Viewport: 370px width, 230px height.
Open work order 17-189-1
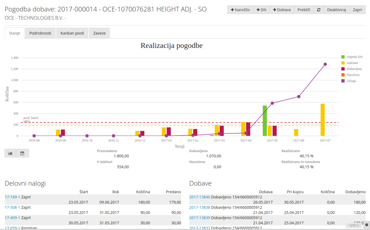click(12, 197)
